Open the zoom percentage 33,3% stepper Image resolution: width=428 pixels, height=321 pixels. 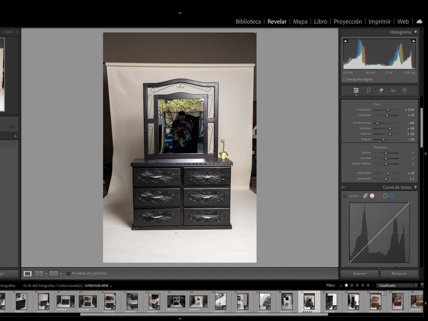coord(17,32)
